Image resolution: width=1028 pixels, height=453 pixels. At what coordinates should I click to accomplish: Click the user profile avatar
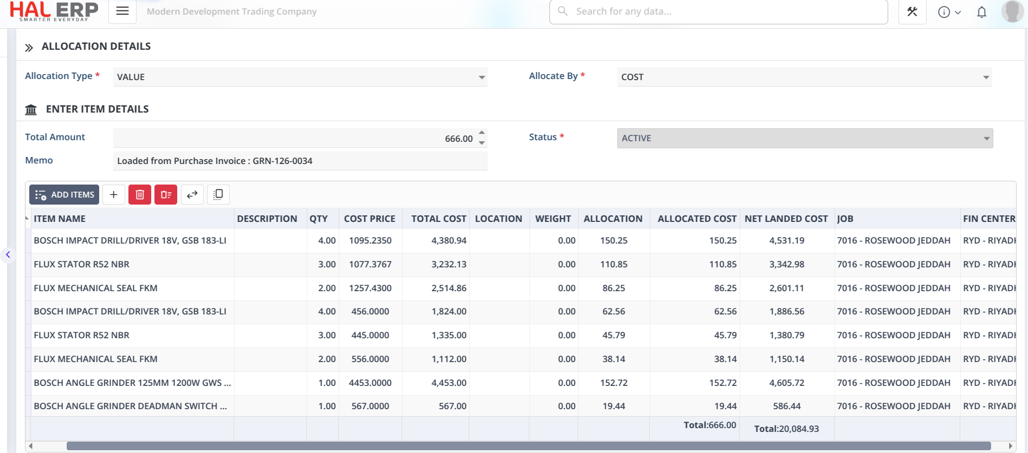[x=1011, y=11]
